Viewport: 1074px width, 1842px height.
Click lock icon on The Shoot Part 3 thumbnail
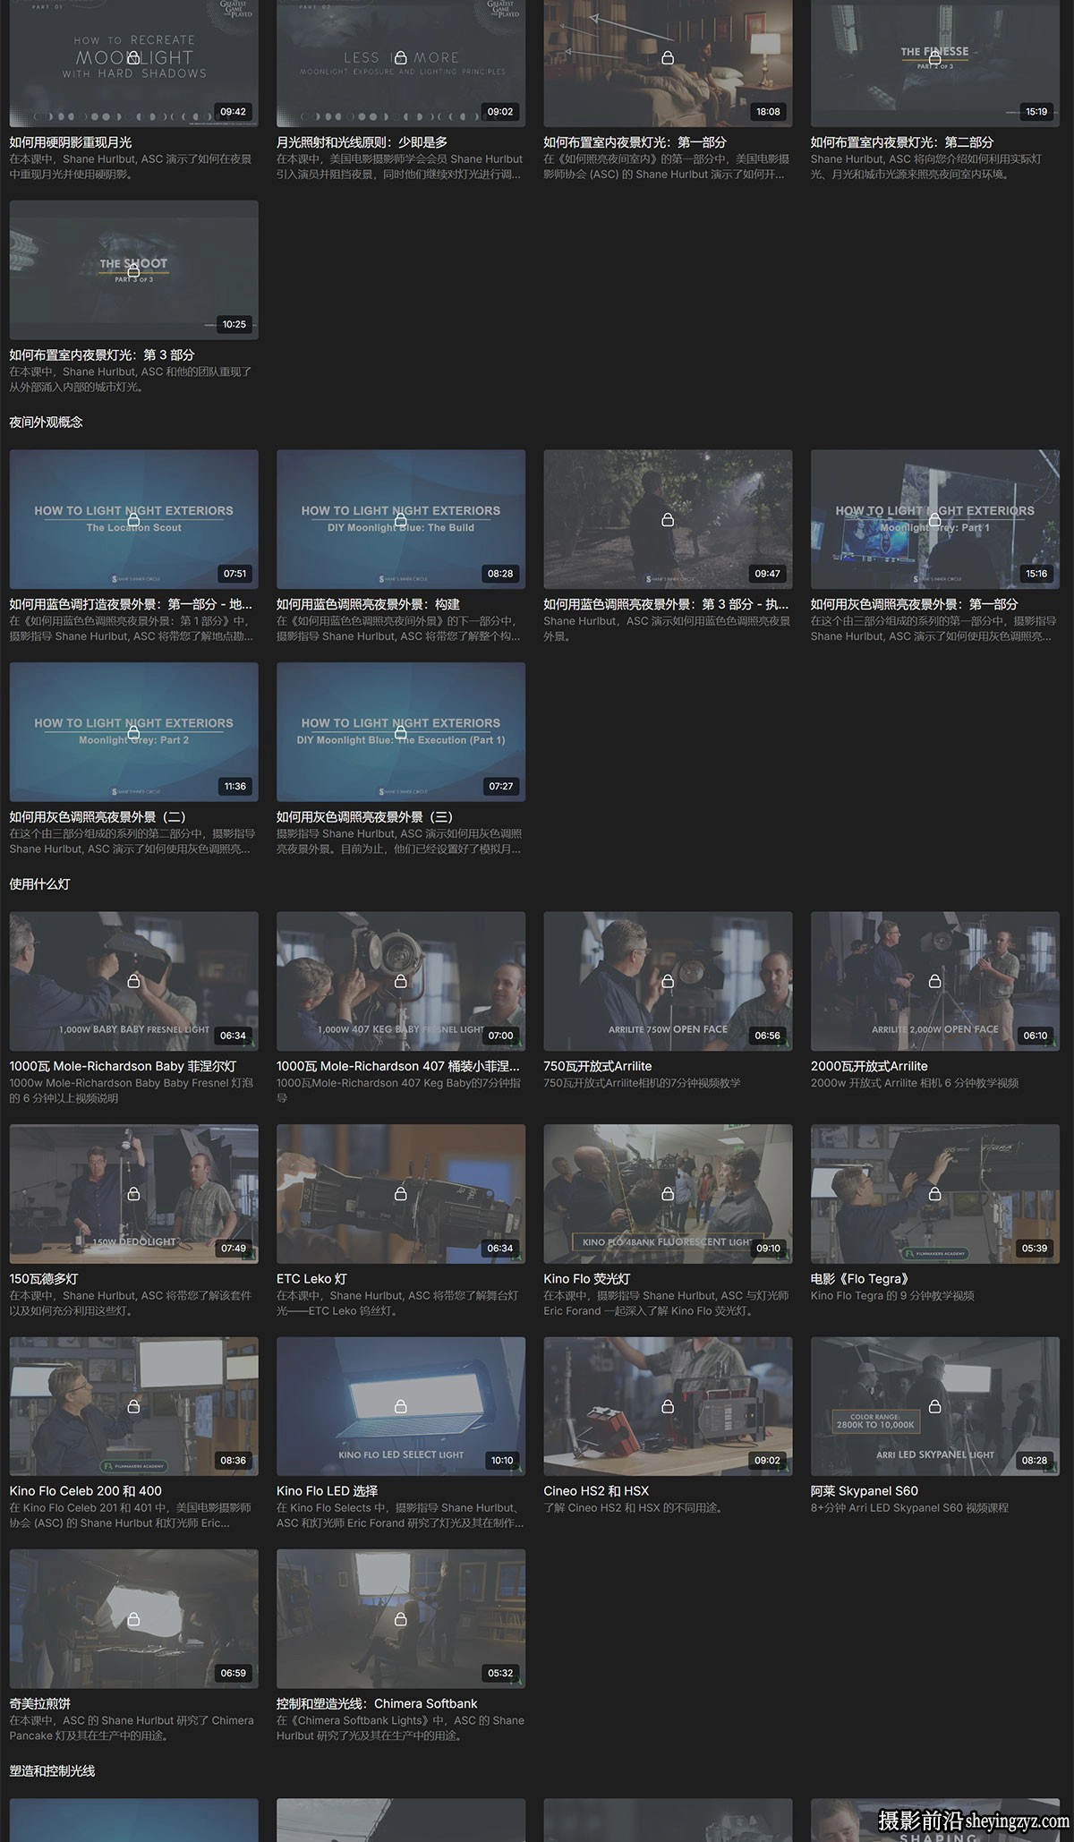click(133, 270)
